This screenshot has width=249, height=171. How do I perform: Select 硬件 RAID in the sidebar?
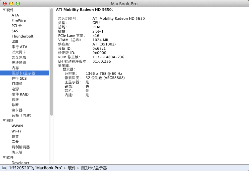[x=20, y=94]
